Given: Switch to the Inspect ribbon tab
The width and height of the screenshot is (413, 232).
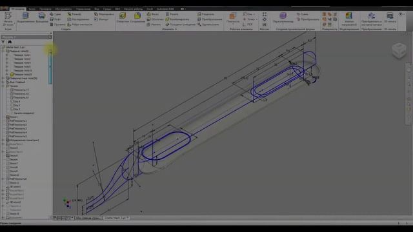Looking at the screenshot, I should 45,9.
